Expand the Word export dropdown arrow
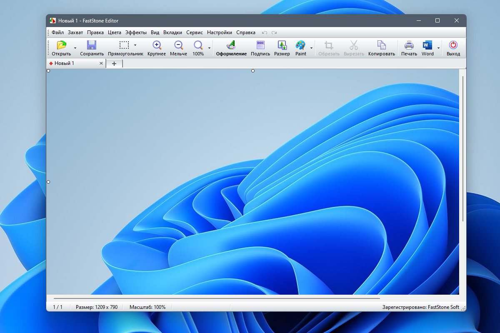The width and height of the screenshot is (500, 333). point(438,48)
